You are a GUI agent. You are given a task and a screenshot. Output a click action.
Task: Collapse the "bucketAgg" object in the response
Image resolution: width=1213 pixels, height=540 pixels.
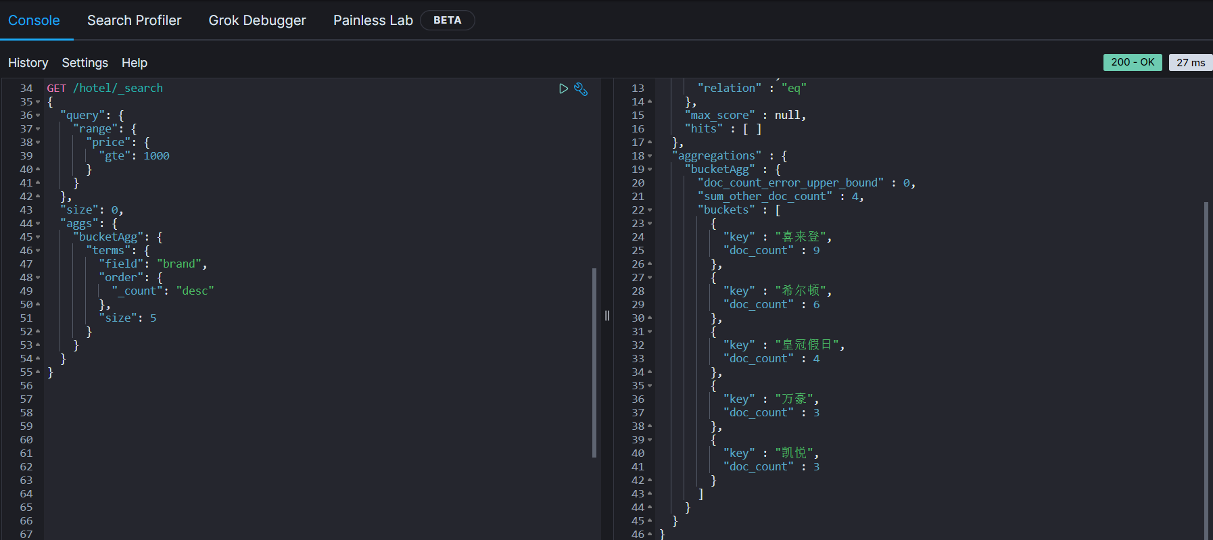tap(650, 170)
